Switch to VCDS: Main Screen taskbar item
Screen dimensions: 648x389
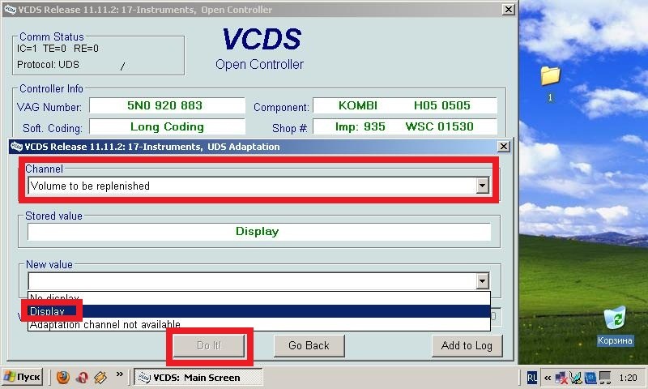pos(198,378)
